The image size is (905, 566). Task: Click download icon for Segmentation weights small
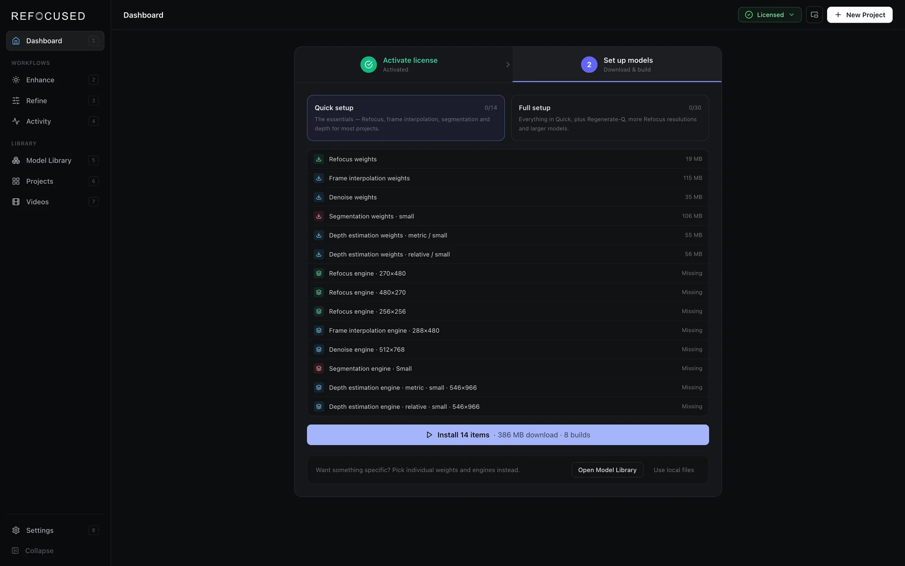(319, 216)
